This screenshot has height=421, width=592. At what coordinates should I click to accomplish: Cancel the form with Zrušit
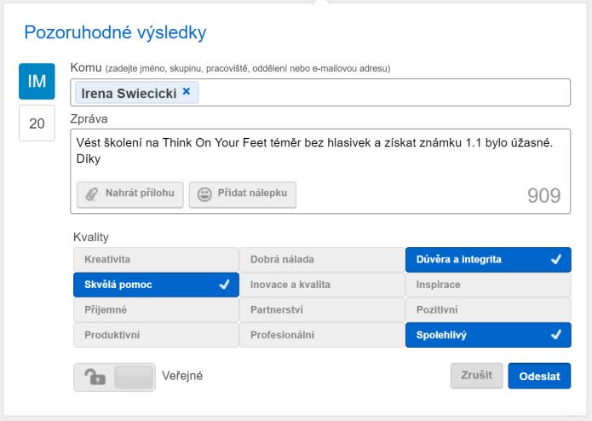pos(476,376)
